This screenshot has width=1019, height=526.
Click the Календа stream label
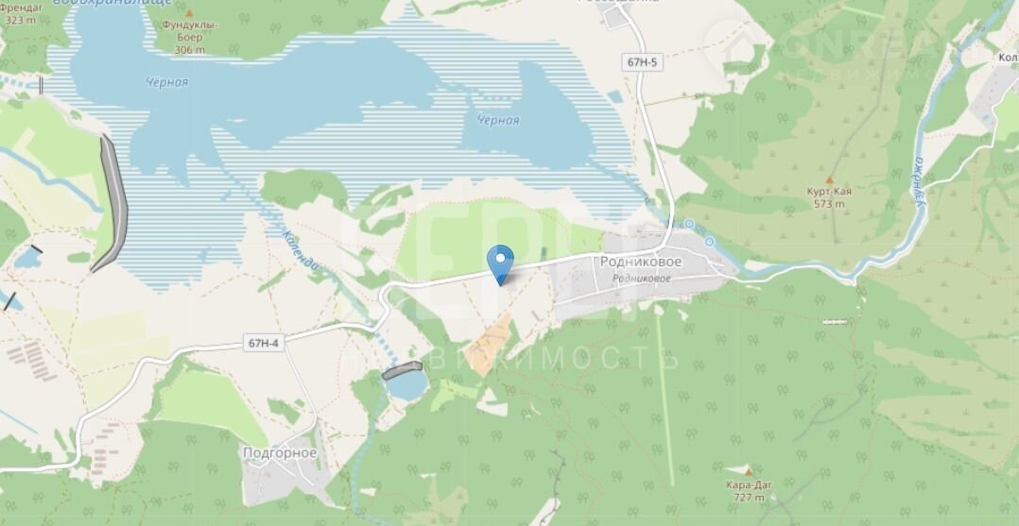301,250
